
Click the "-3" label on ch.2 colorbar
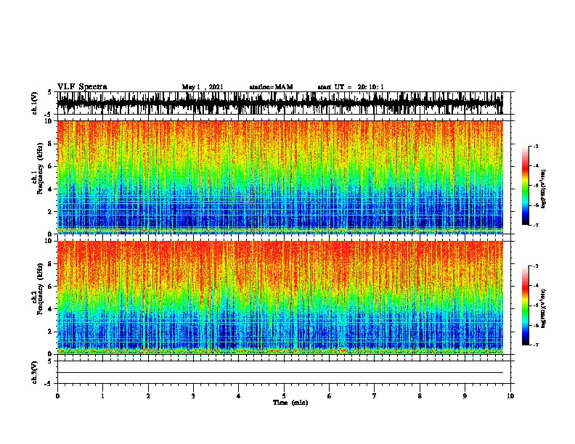tap(535, 266)
